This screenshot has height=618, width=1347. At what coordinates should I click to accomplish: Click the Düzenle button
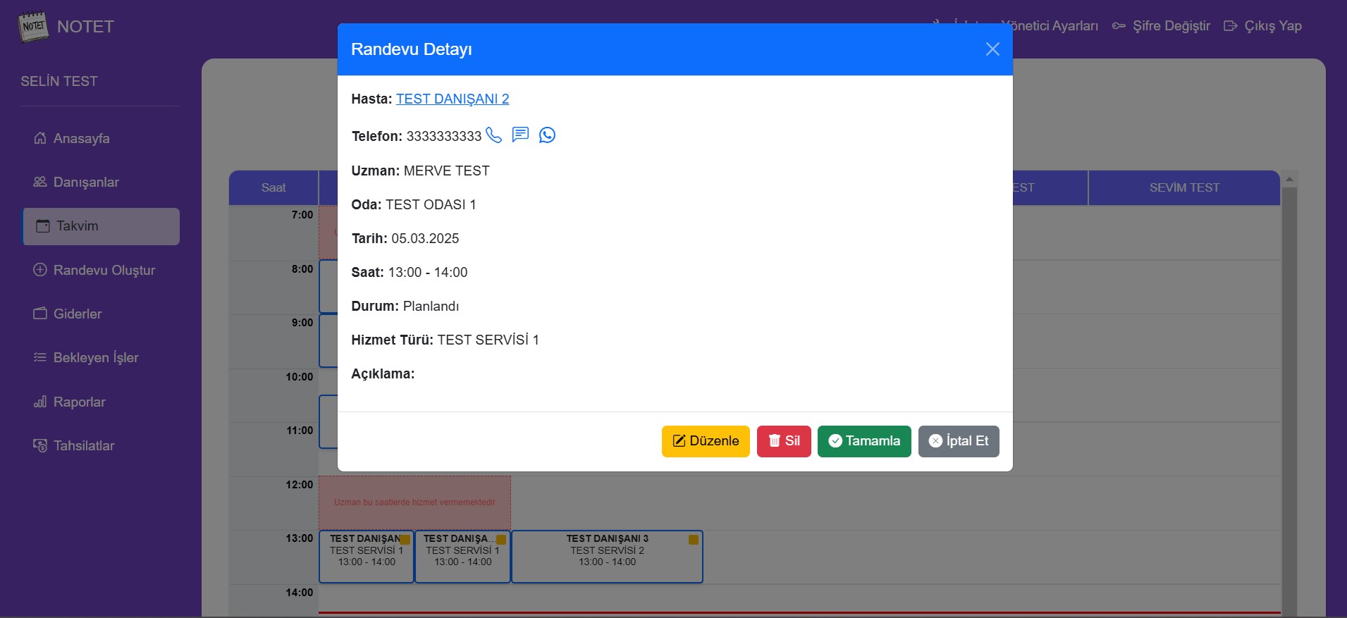pos(706,441)
